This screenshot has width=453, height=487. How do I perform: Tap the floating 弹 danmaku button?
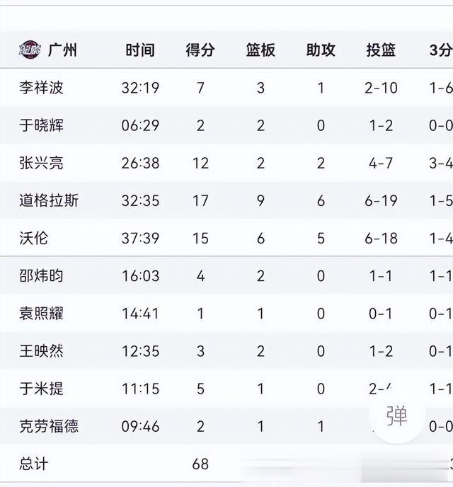click(396, 416)
